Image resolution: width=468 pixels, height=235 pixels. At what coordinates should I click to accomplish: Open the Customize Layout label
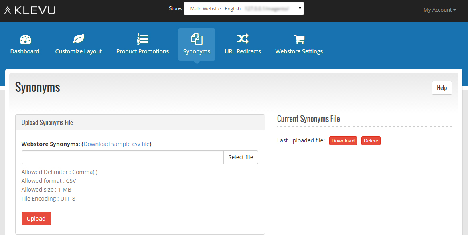(79, 51)
